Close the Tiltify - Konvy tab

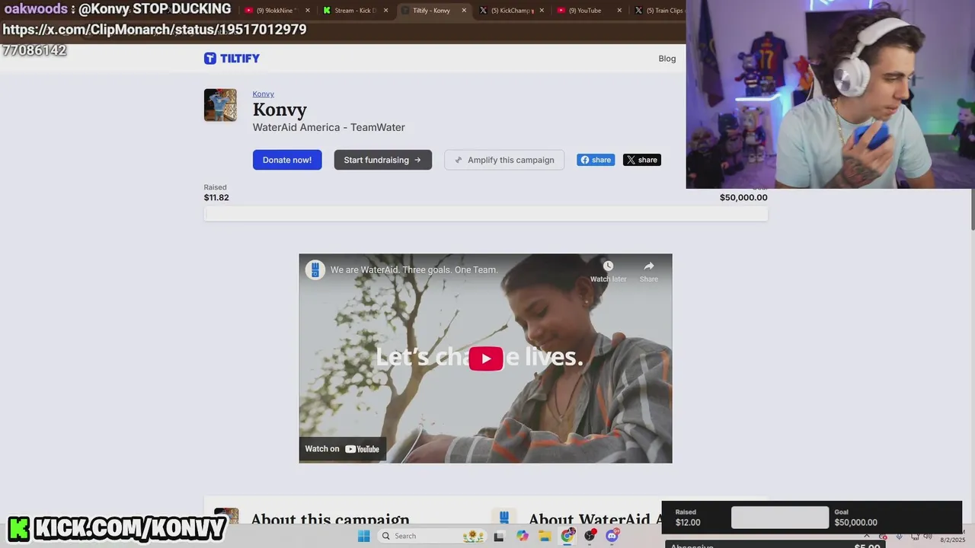pos(464,11)
